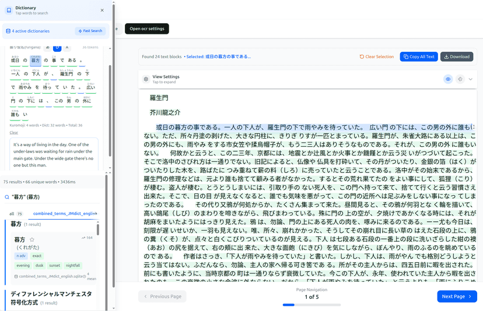Click the Clear link under tokens
Viewport: 483px width, 311px height.
pos(14,132)
